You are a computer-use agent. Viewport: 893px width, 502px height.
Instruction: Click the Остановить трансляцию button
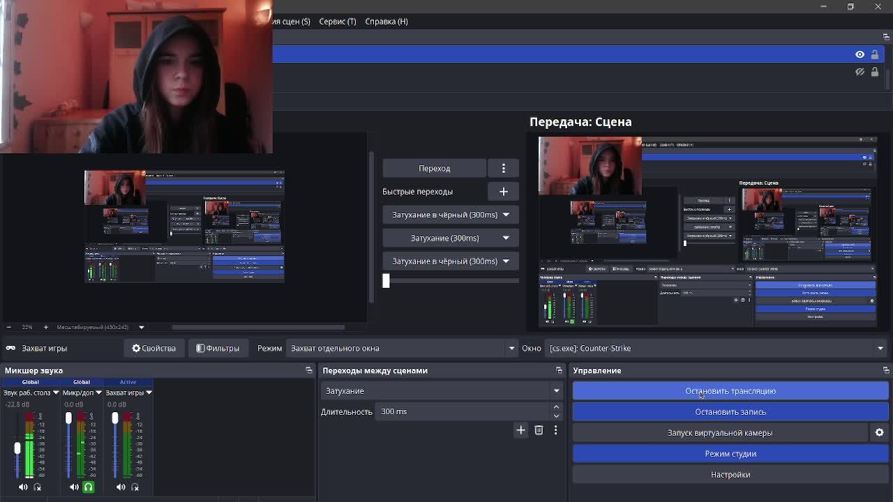point(730,391)
